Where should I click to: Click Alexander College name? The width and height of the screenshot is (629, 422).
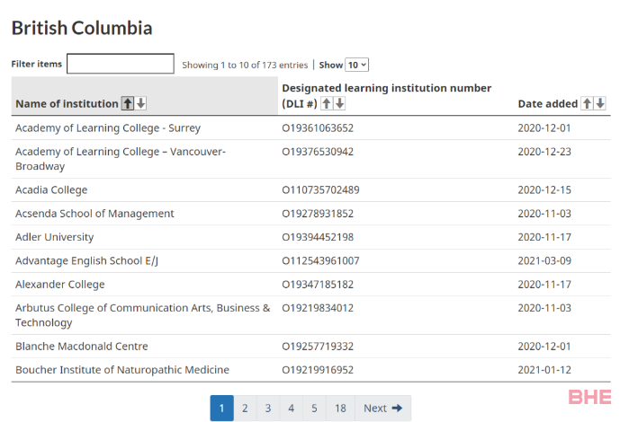click(x=60, y=285)
